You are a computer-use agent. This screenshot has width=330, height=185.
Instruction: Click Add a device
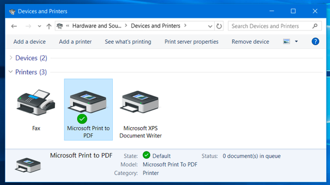point(29,42)
